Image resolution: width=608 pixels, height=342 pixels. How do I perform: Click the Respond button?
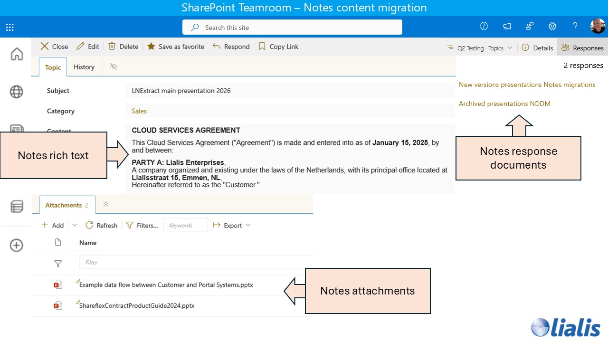click(x=231, y=47)
